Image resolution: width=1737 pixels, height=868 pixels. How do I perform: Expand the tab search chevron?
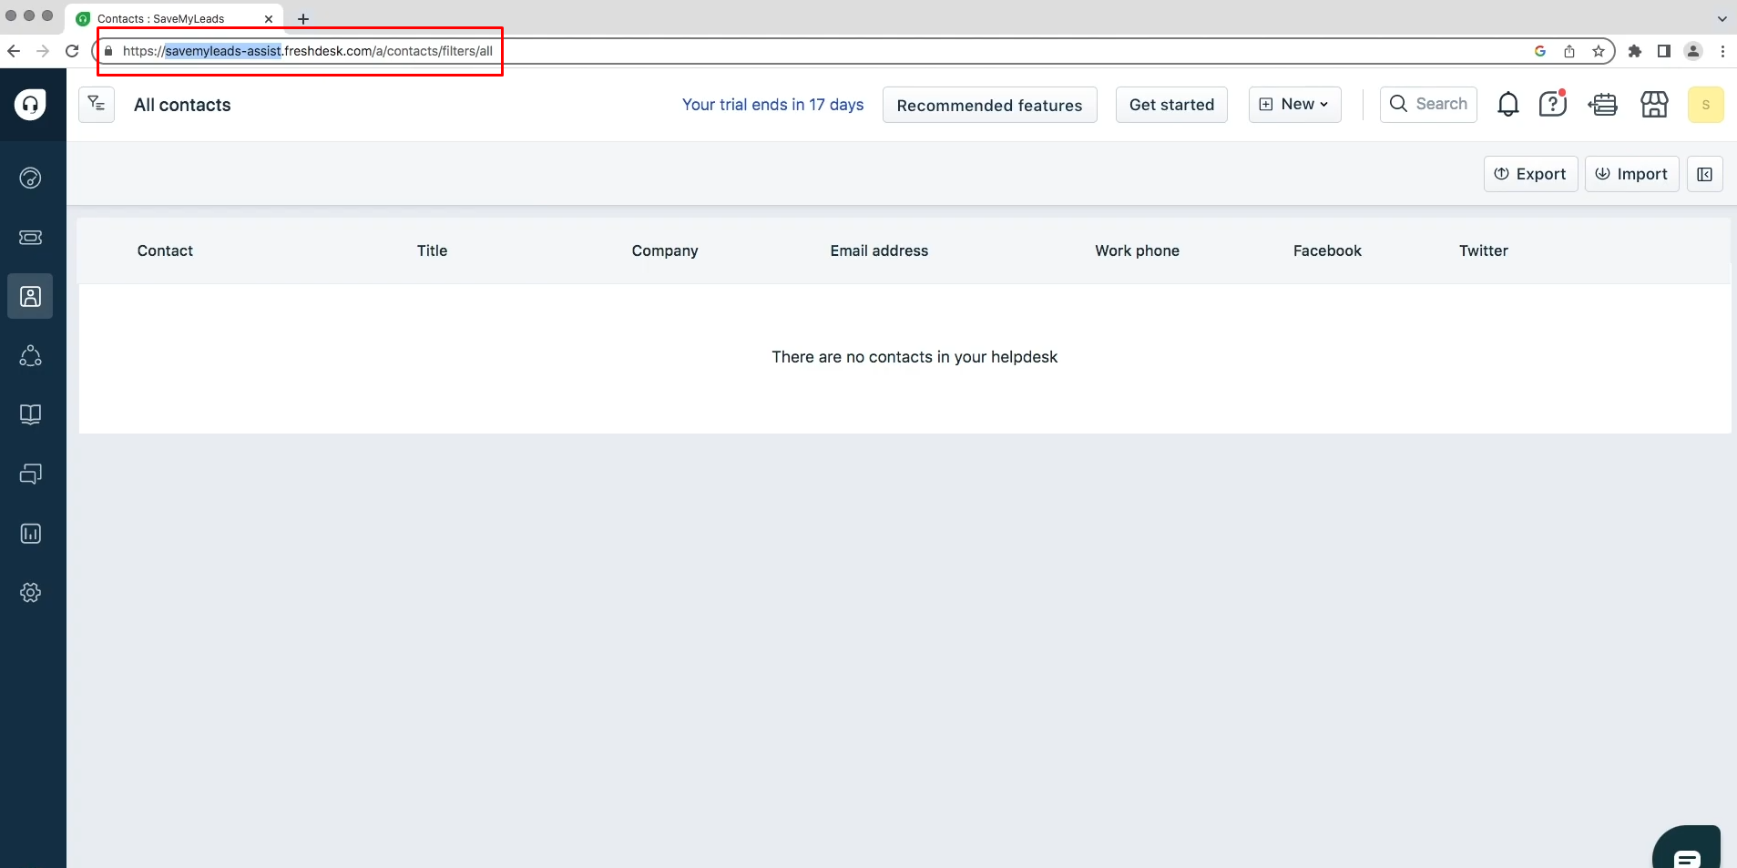1722,18
